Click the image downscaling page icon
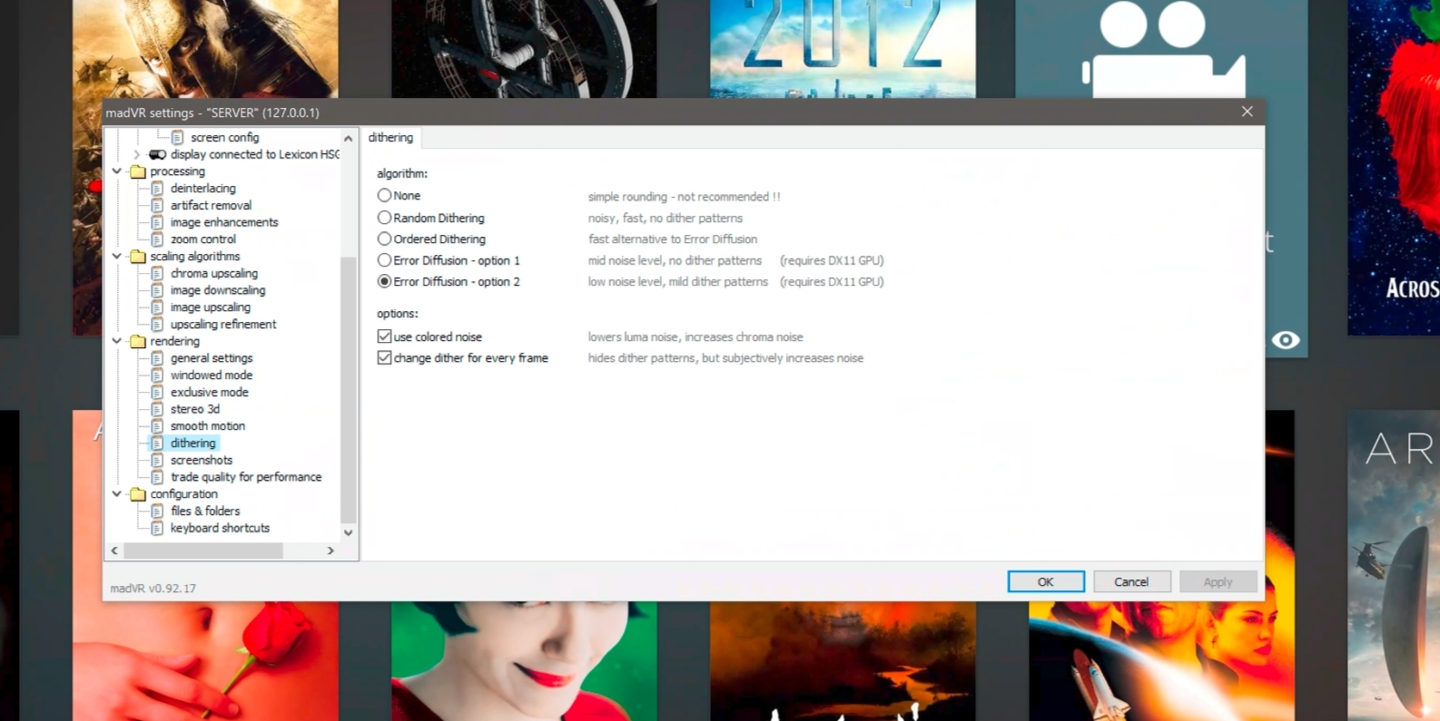The image size is (1440, 721). point(157,290)
